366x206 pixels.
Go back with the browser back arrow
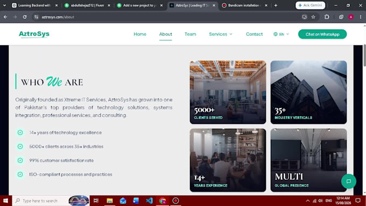click(5, 17)
